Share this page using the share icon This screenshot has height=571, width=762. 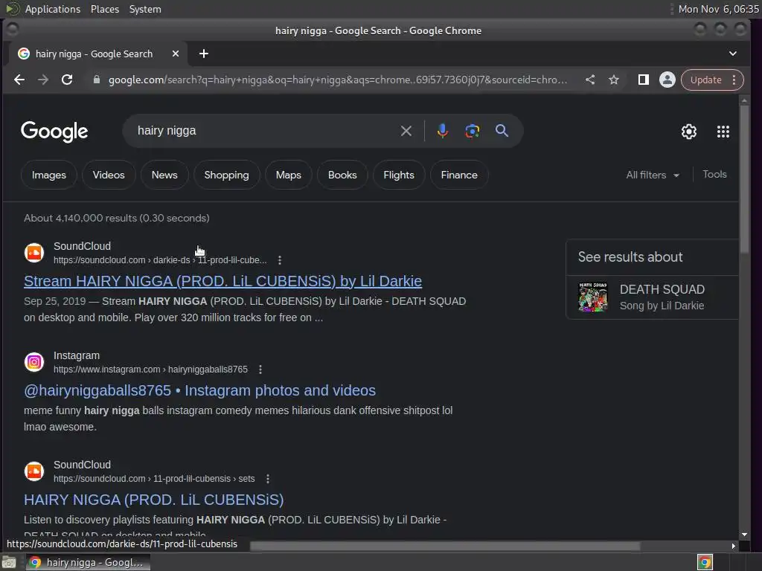pyautogui.click(x=590, y=80)
